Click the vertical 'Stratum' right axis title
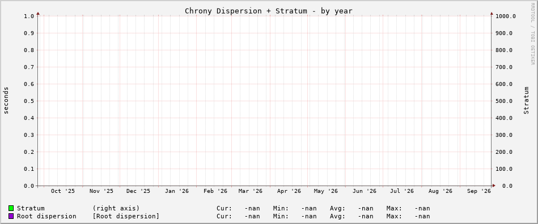The image size is (538, 224). coord(526,100)
